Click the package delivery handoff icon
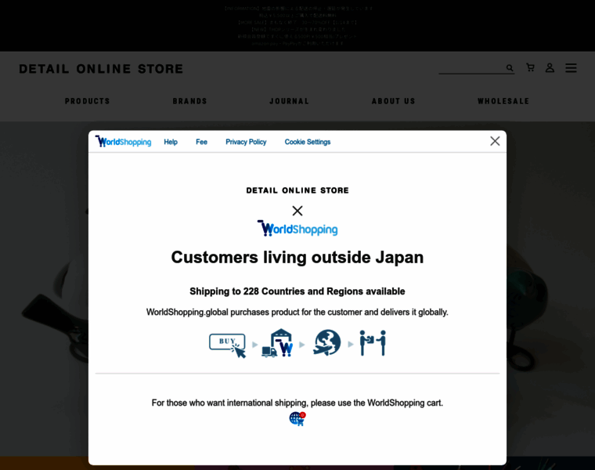This screenshot has width=595, height=470. coord(373,343)
